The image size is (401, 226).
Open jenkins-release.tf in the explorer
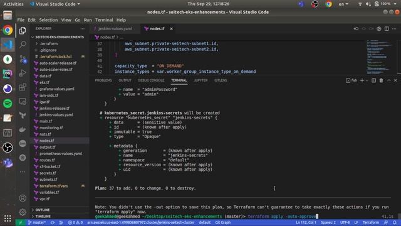click(x=55, y=109)
